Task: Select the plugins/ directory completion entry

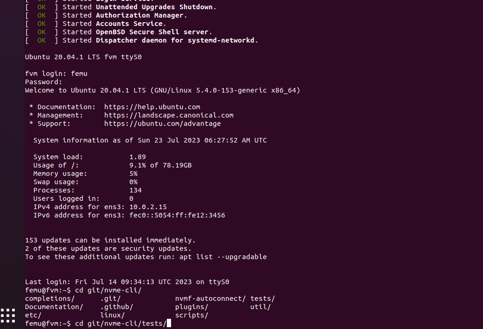Action: [x=191, y=307]
